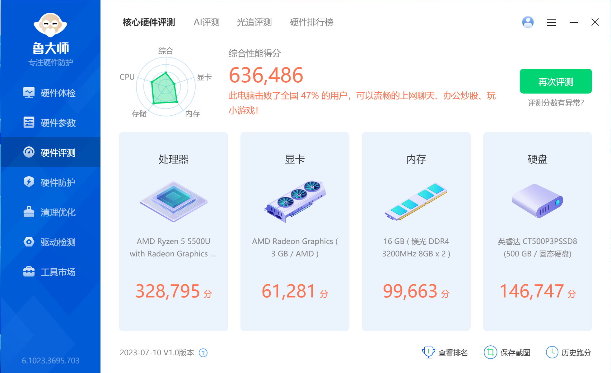Click the 保存截图 link text
The height and width of the screenshot is (373, 611).
(515, 353)
